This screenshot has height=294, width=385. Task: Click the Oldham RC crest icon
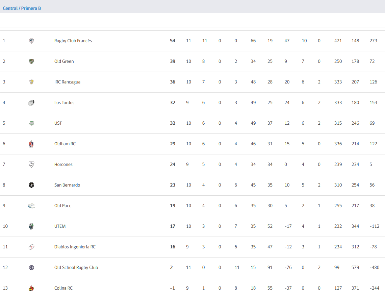click(31, 144)
